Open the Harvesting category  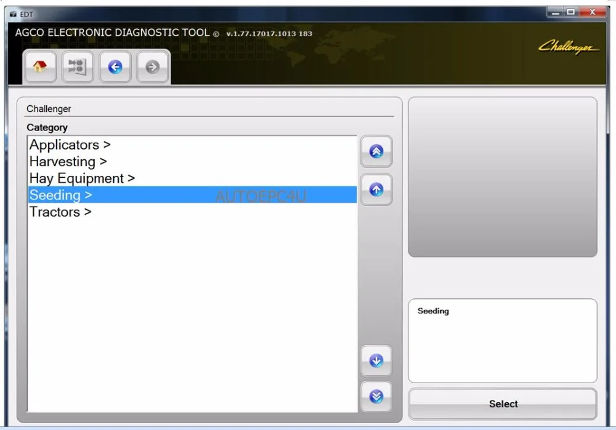192,162
